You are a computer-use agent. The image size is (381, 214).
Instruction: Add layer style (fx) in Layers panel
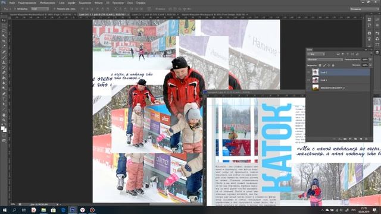340,139
